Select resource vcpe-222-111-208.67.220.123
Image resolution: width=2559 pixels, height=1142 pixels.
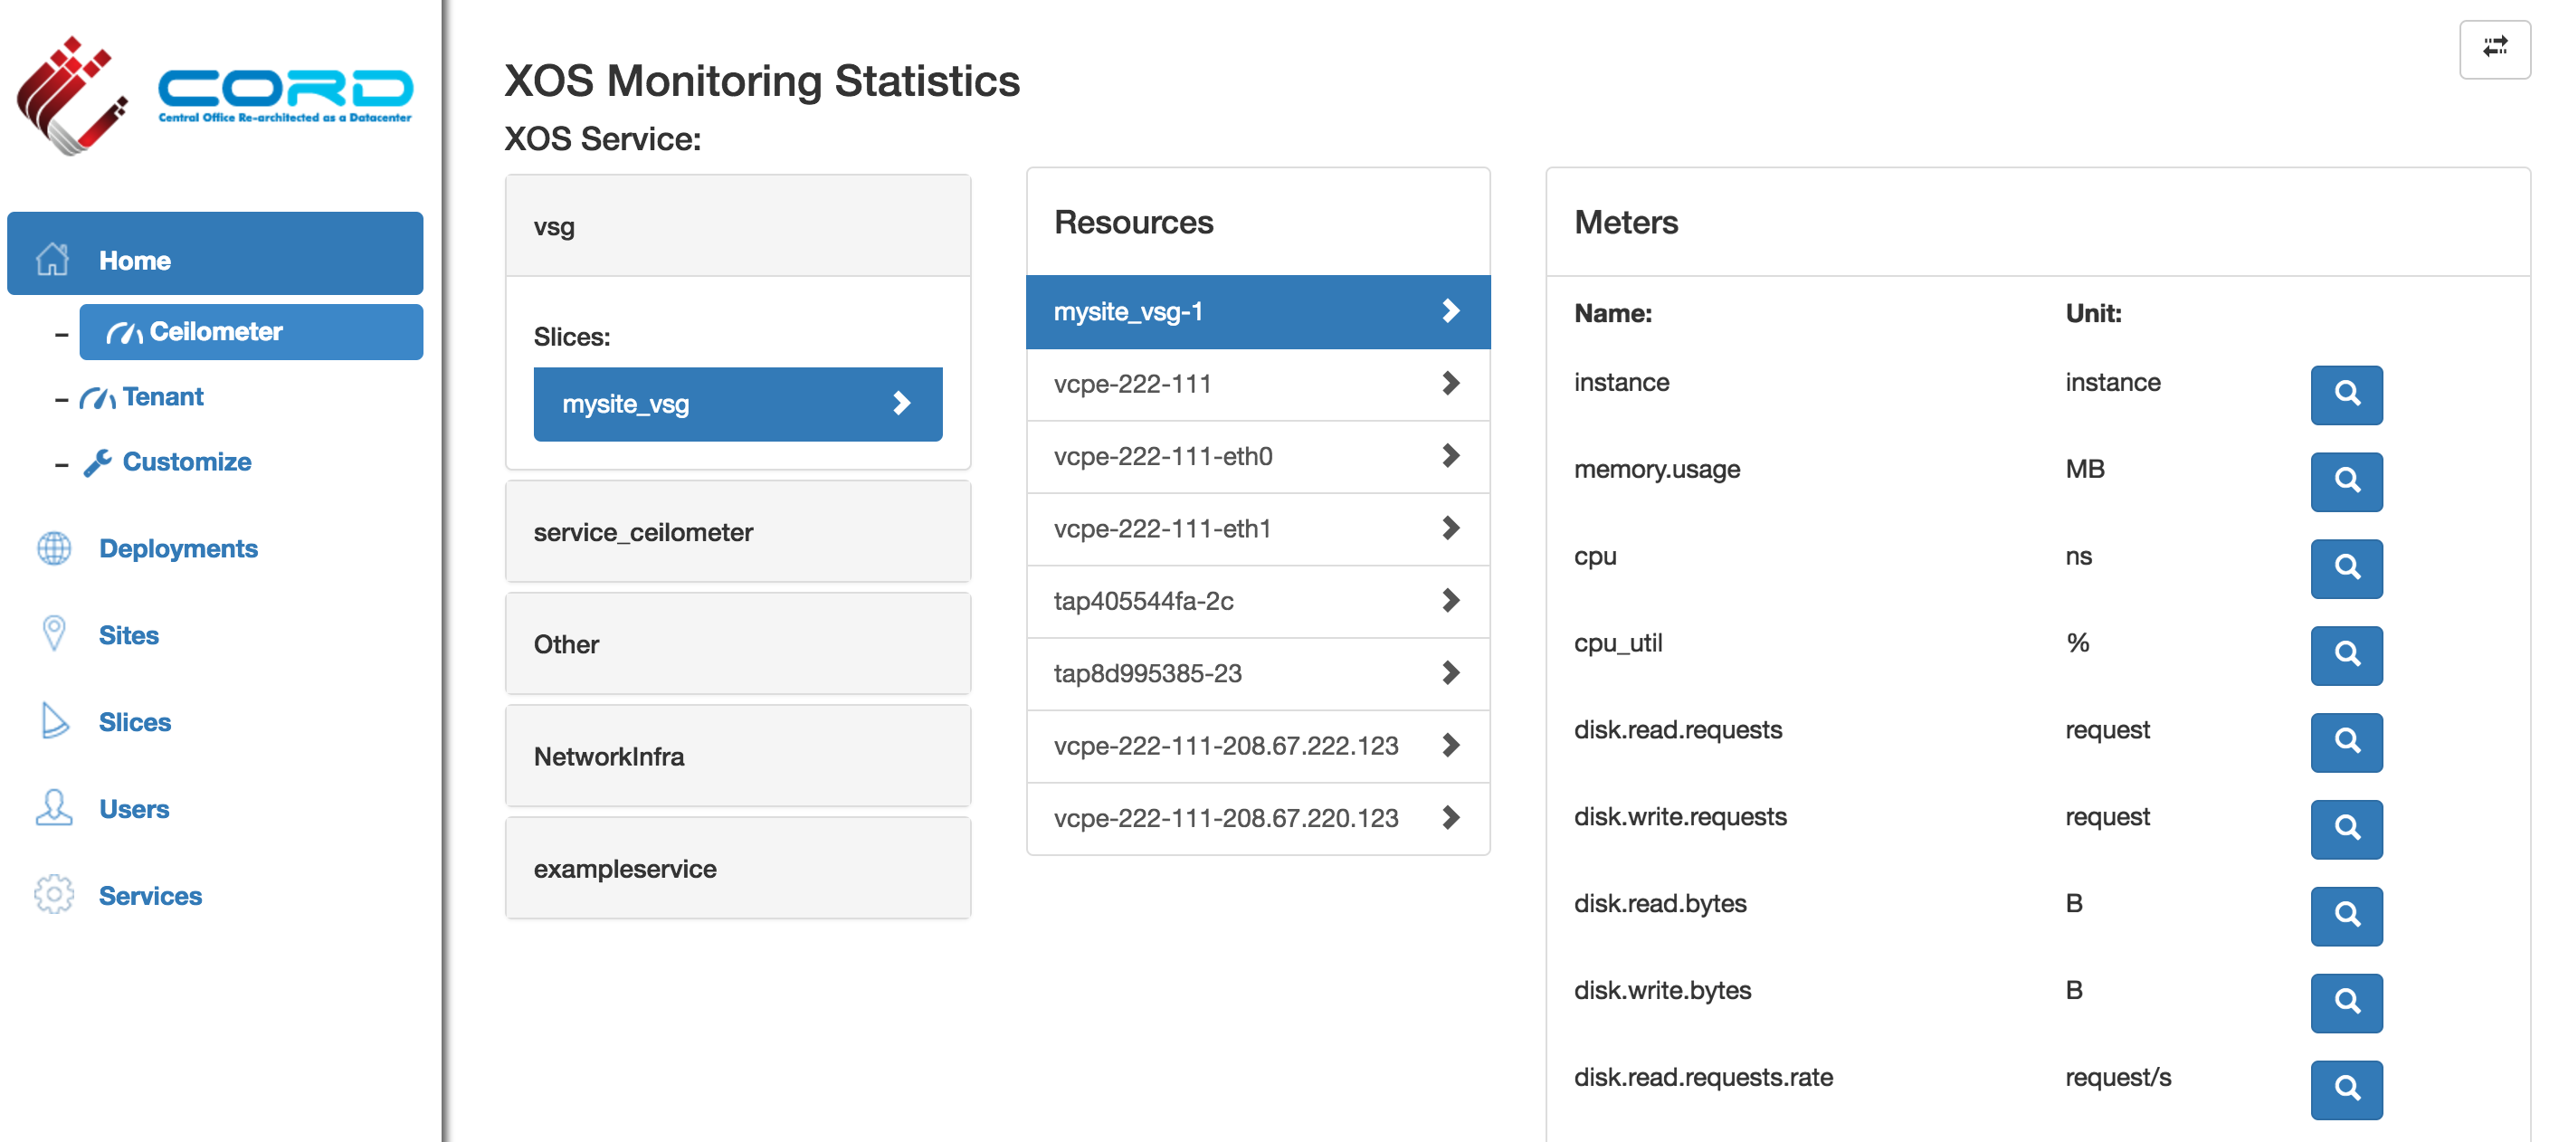click(1258, 818)
